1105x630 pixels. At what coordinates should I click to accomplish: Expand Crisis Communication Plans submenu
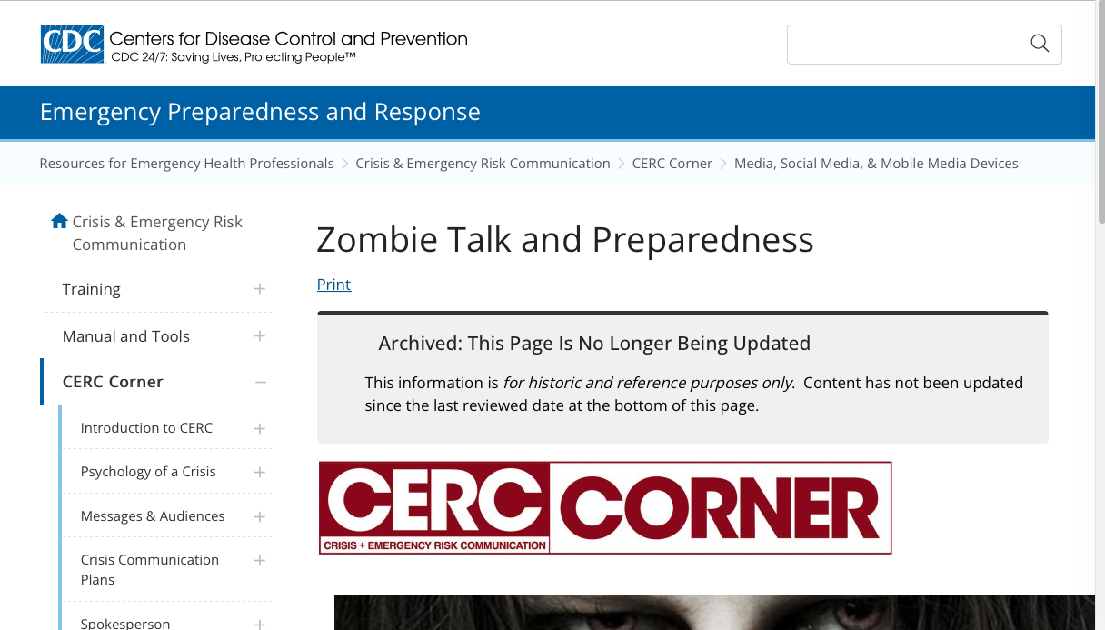[x=260, y=560]
